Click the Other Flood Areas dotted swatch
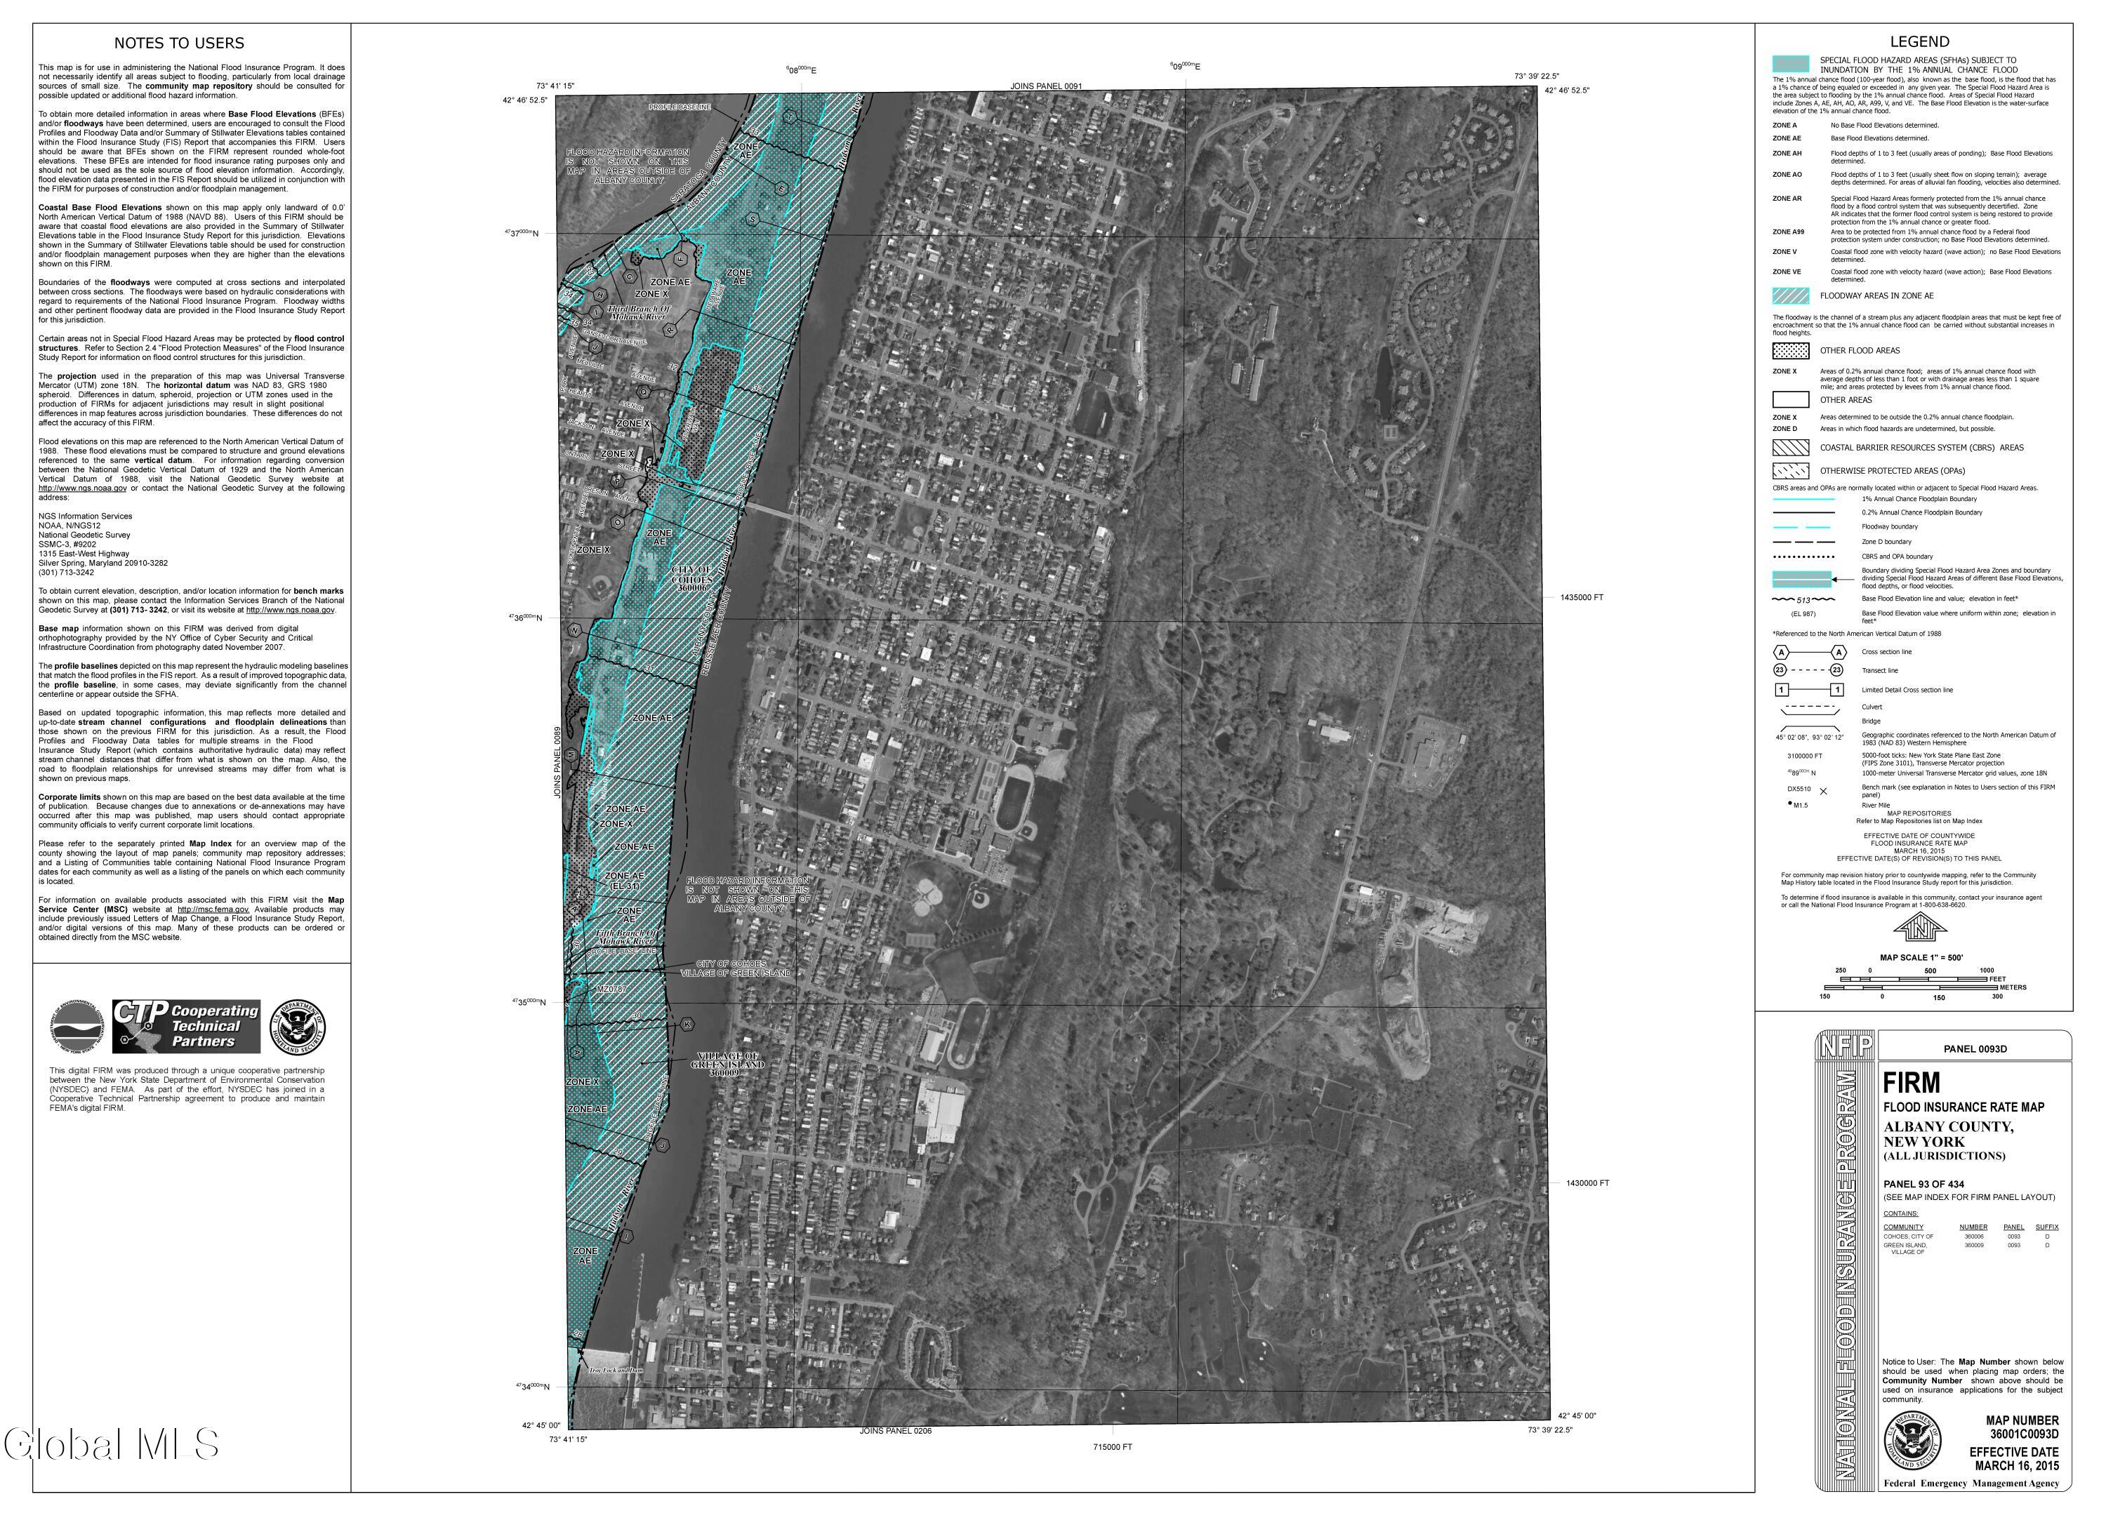 tap(1790, 351)
